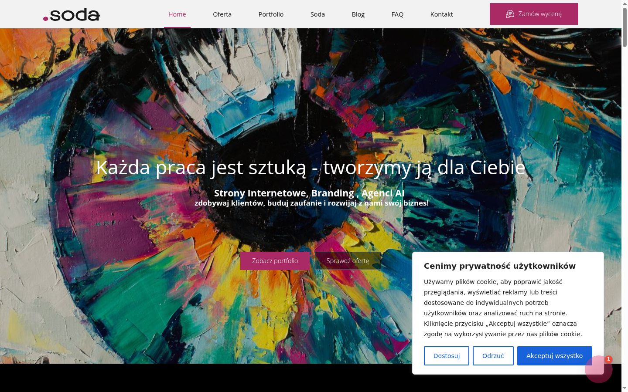This screenshot has width=628, height=392.
Task: Go to the Kontakt page
Action: (441, 14)
